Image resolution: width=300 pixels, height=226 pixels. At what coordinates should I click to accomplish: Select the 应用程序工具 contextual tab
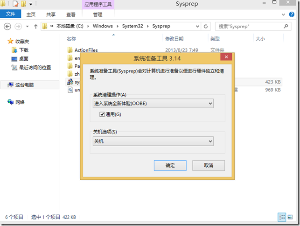(x=98, y=4)
